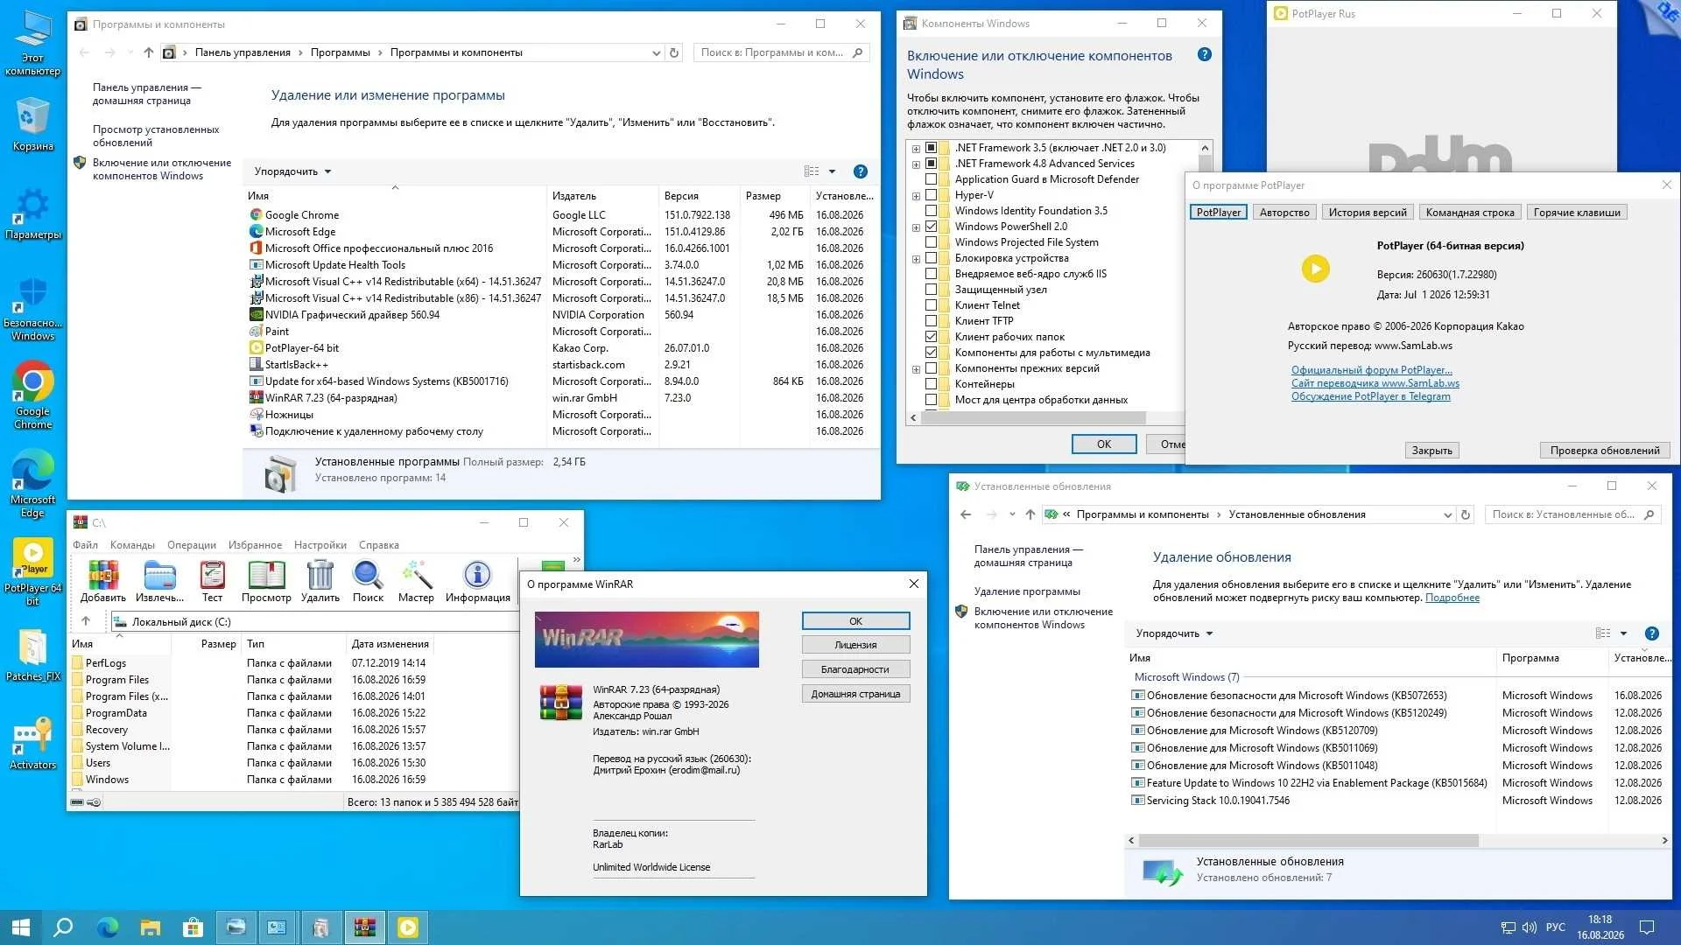Click Домашняя страница button in WinRAR about
The width and height of the screenshot is (1681, 945).
pyautogui.click(x=855, y=694)
